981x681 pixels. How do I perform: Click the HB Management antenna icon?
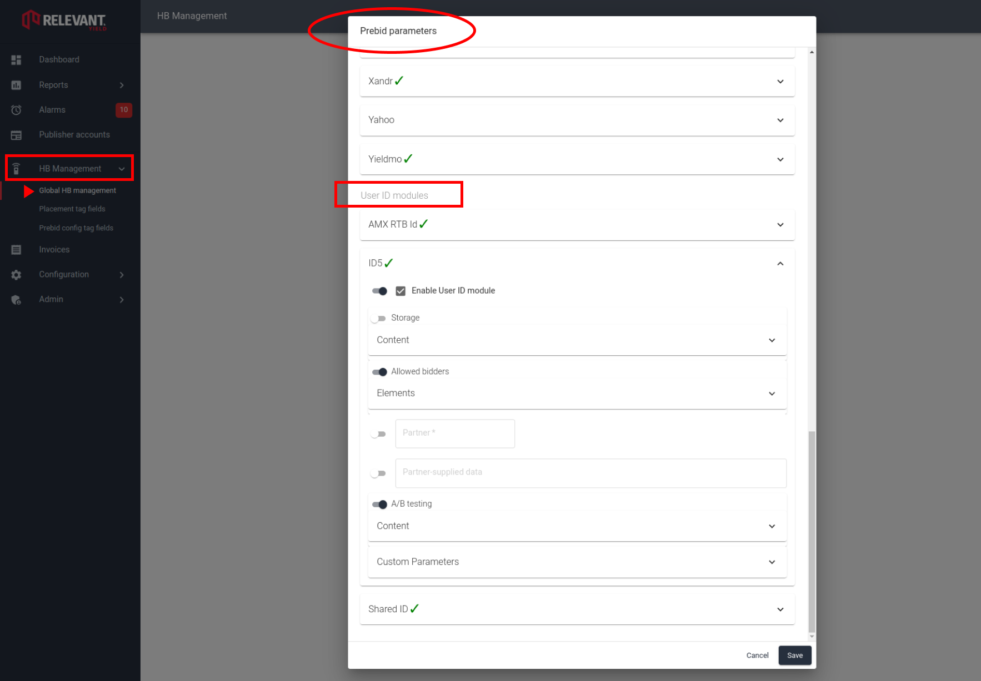click(x=16, y=169)
